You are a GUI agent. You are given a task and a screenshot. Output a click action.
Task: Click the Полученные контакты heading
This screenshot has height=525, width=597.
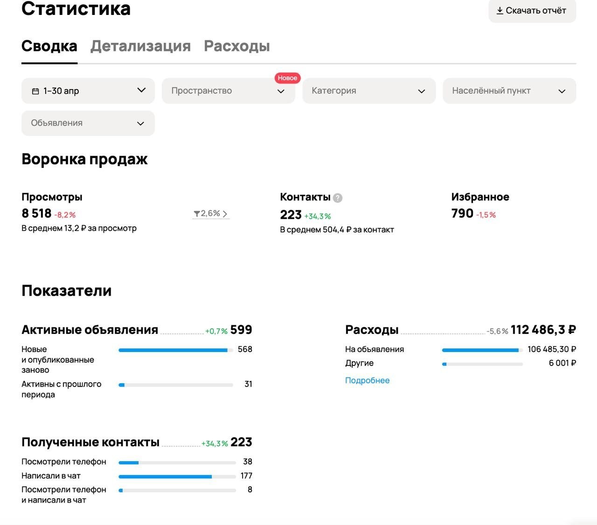[90, 442]
